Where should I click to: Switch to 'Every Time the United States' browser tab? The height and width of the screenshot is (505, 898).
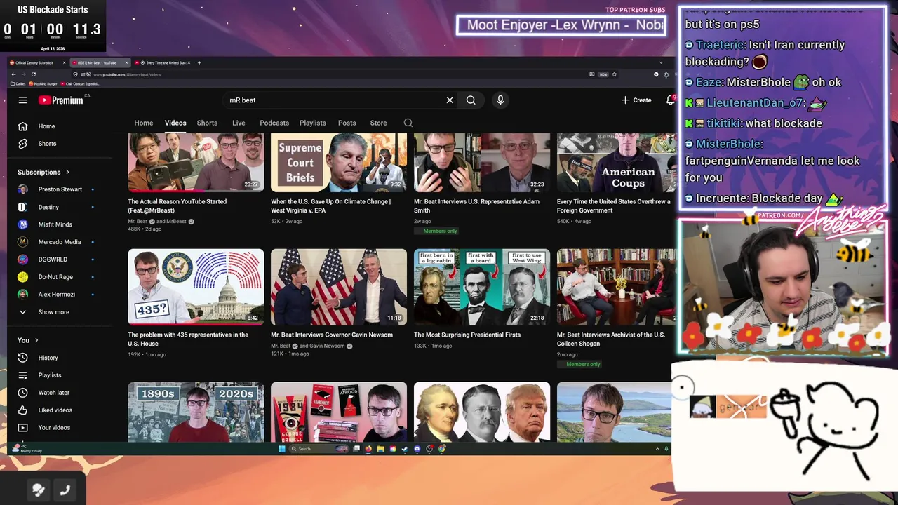click(161, 63)
